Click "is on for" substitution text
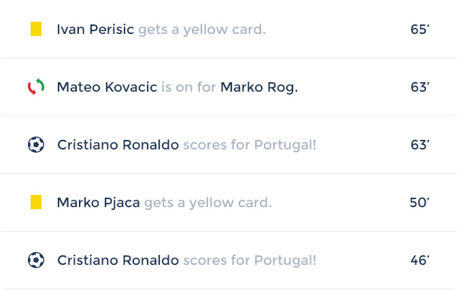Viewport: 457px width, 290px height. pos(188,87)
